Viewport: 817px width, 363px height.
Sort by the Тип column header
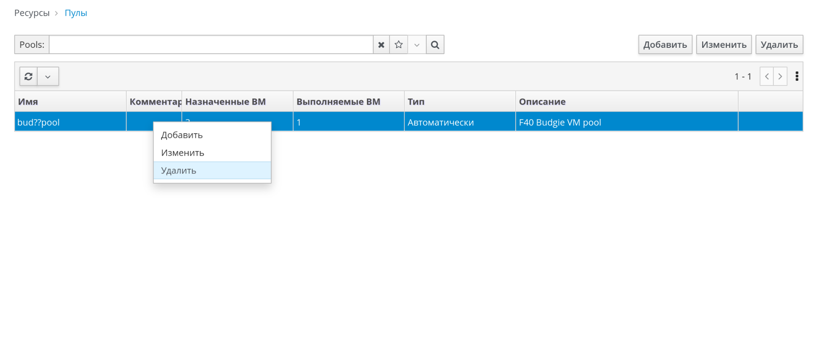tap(416, 102)
